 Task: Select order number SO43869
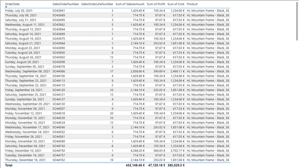click(x=59, y=34)
